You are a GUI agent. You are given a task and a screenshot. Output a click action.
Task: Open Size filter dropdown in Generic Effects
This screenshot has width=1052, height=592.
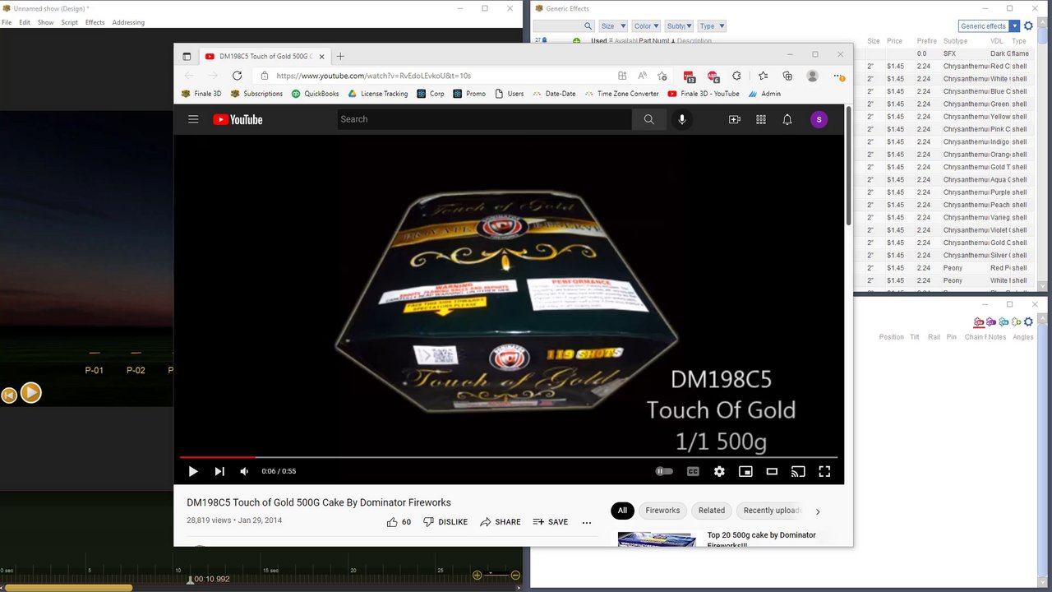[x=613, y=26]
